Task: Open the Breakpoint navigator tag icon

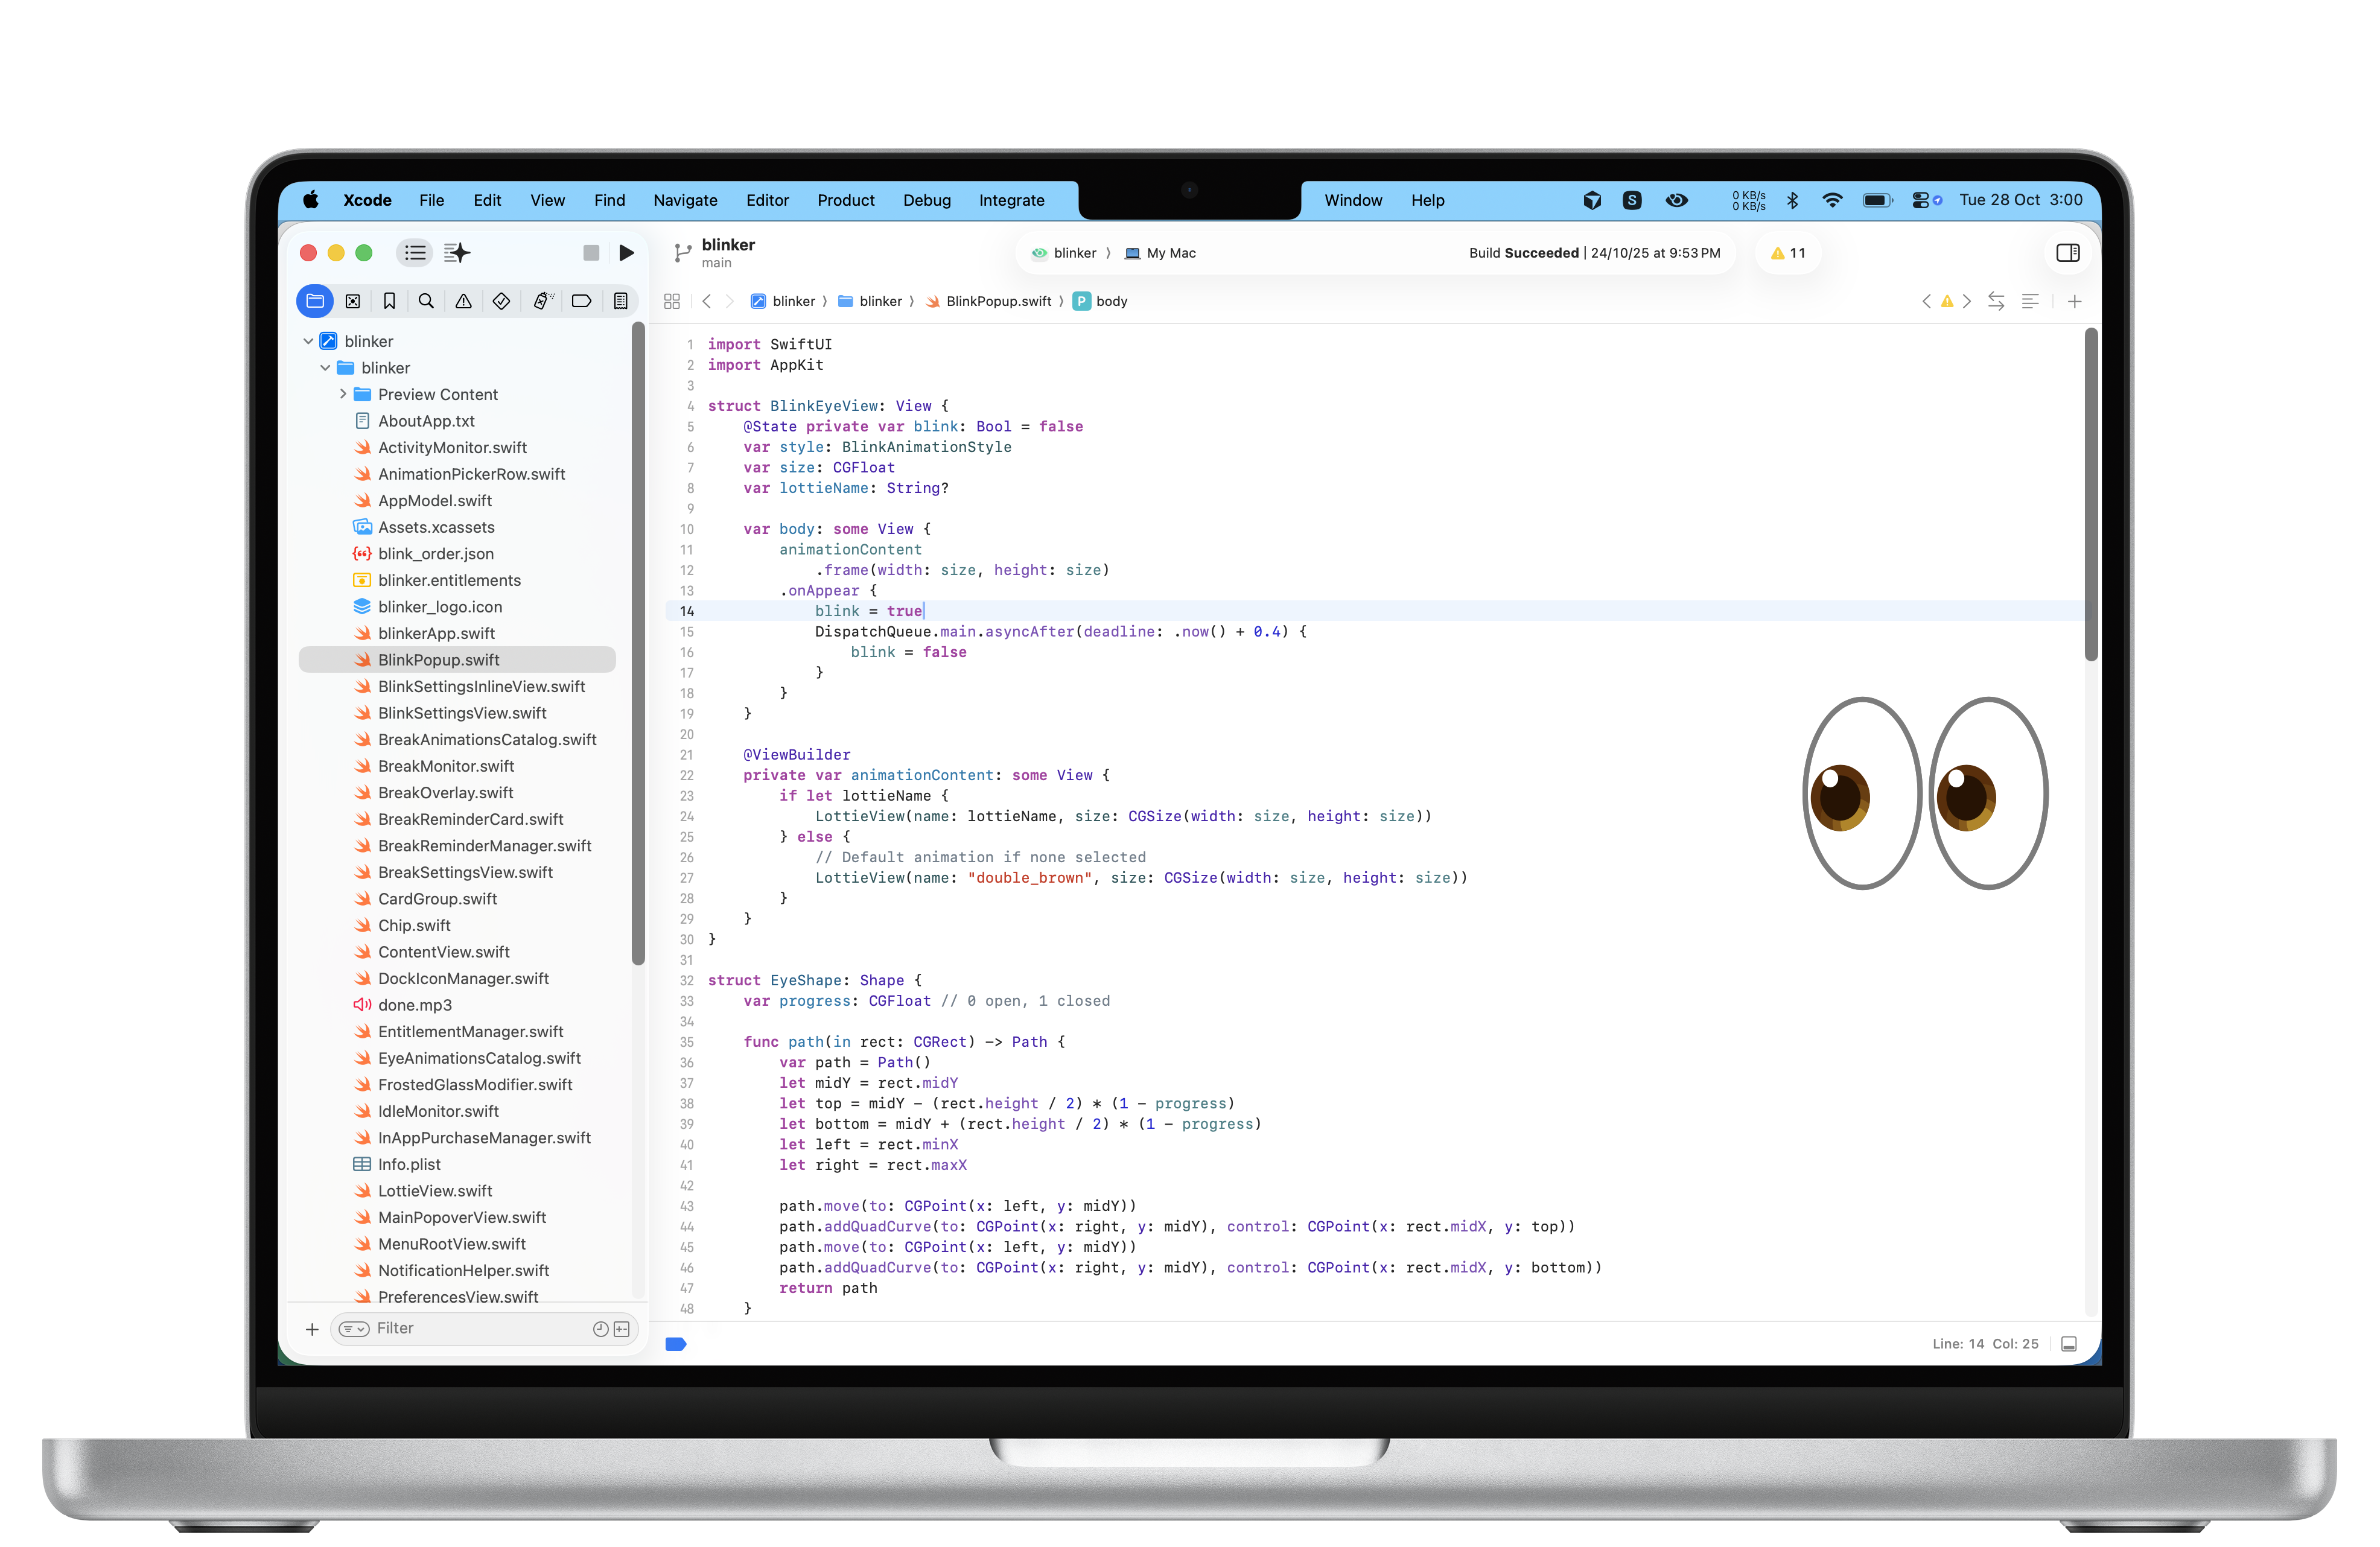Action: click(581, 301)
